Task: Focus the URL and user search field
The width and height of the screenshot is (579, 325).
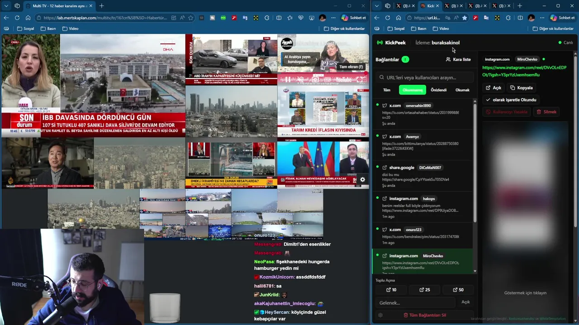Action: 424,77
